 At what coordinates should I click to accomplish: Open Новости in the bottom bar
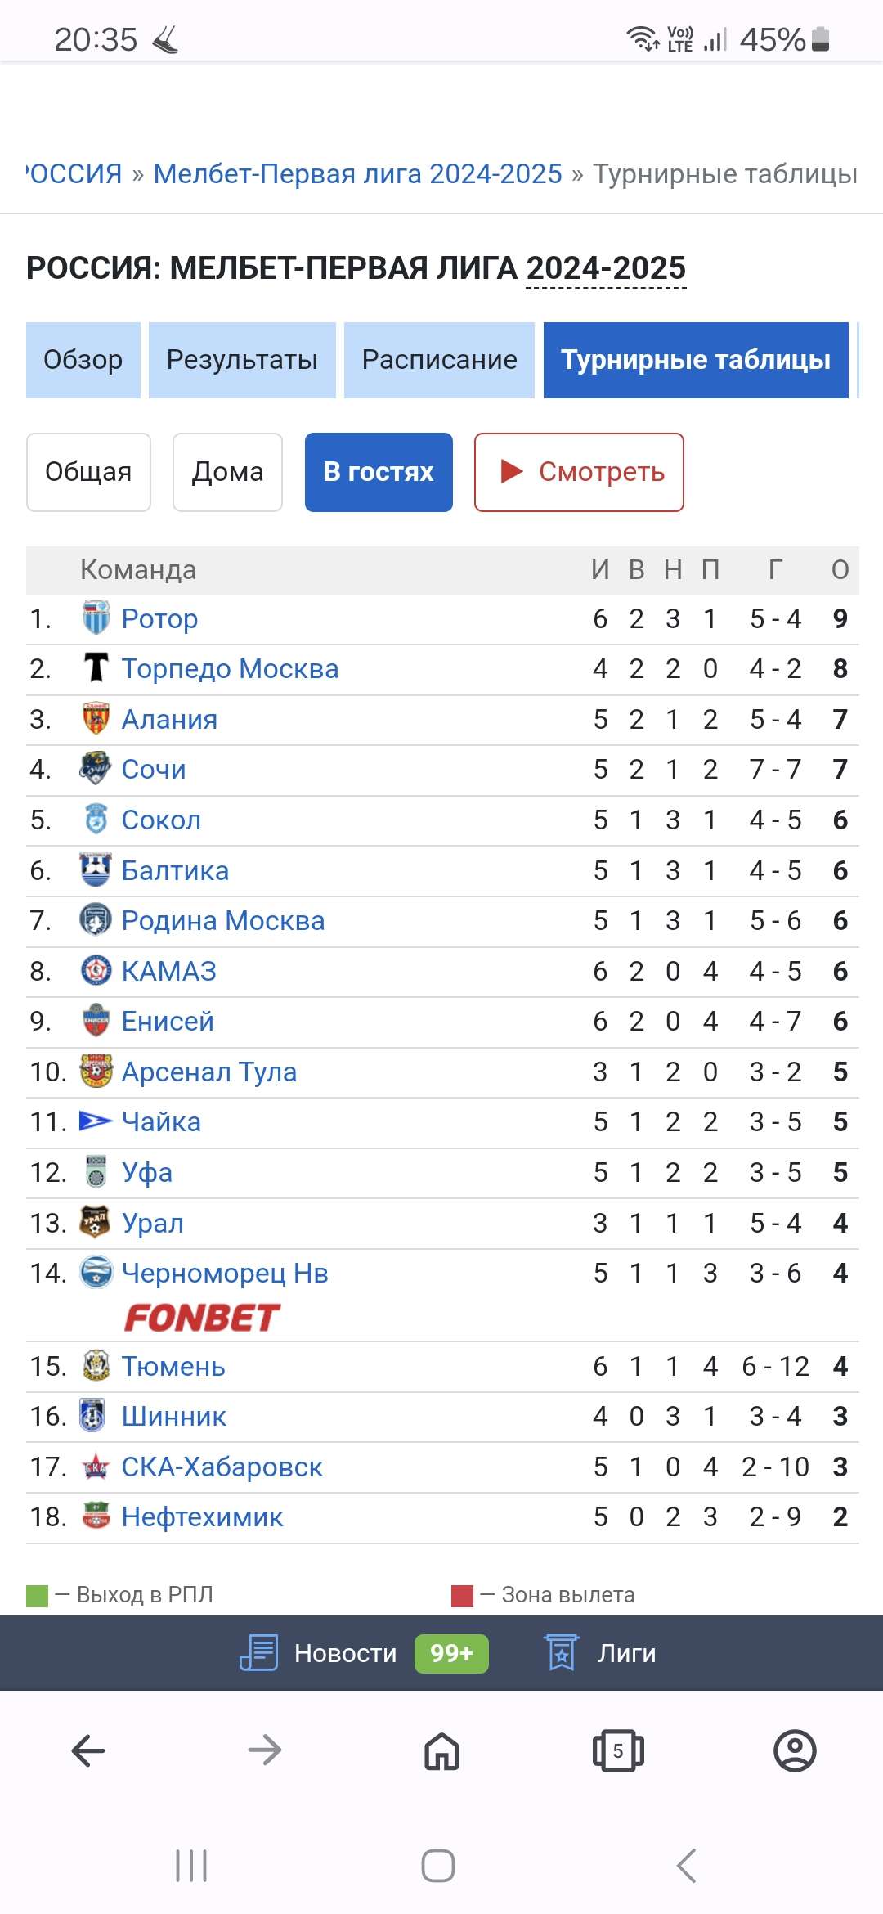[345, 1653]
